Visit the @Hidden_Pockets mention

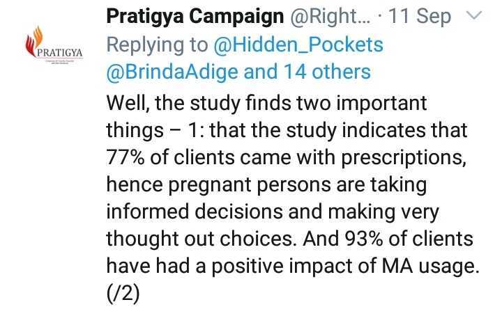pyautogui.click(x=298, y=45)
